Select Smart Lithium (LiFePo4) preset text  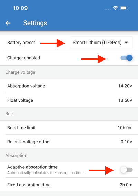tap(97, 43)
